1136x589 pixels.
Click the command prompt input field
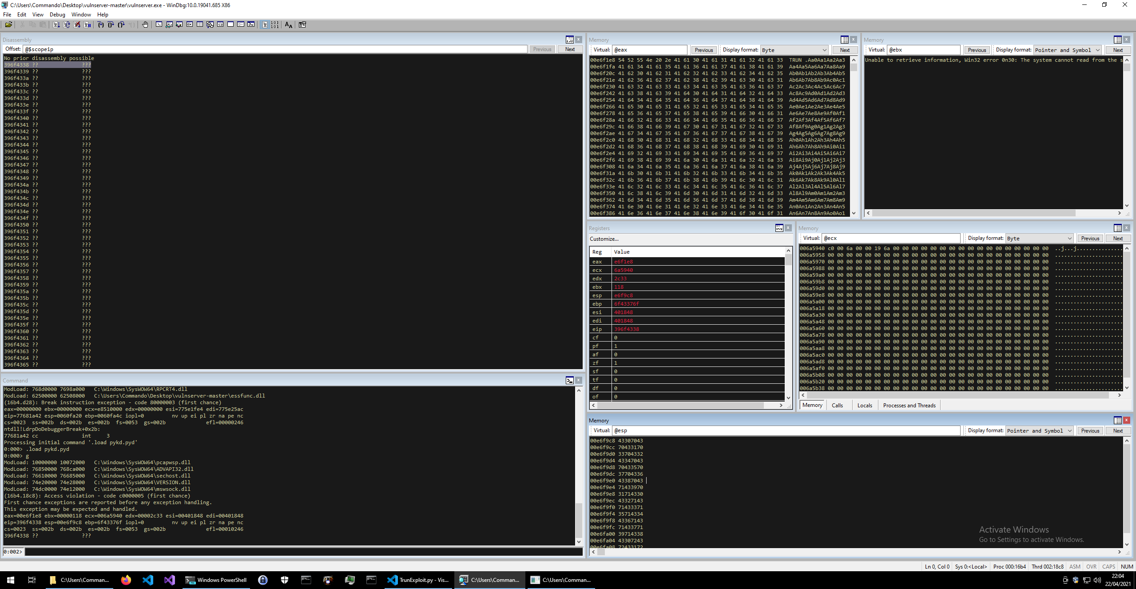[304, 552]
